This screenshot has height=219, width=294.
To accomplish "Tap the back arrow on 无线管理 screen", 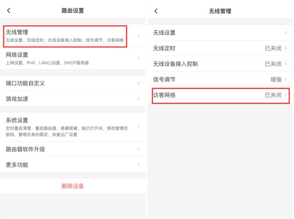I will coord(156,11).
